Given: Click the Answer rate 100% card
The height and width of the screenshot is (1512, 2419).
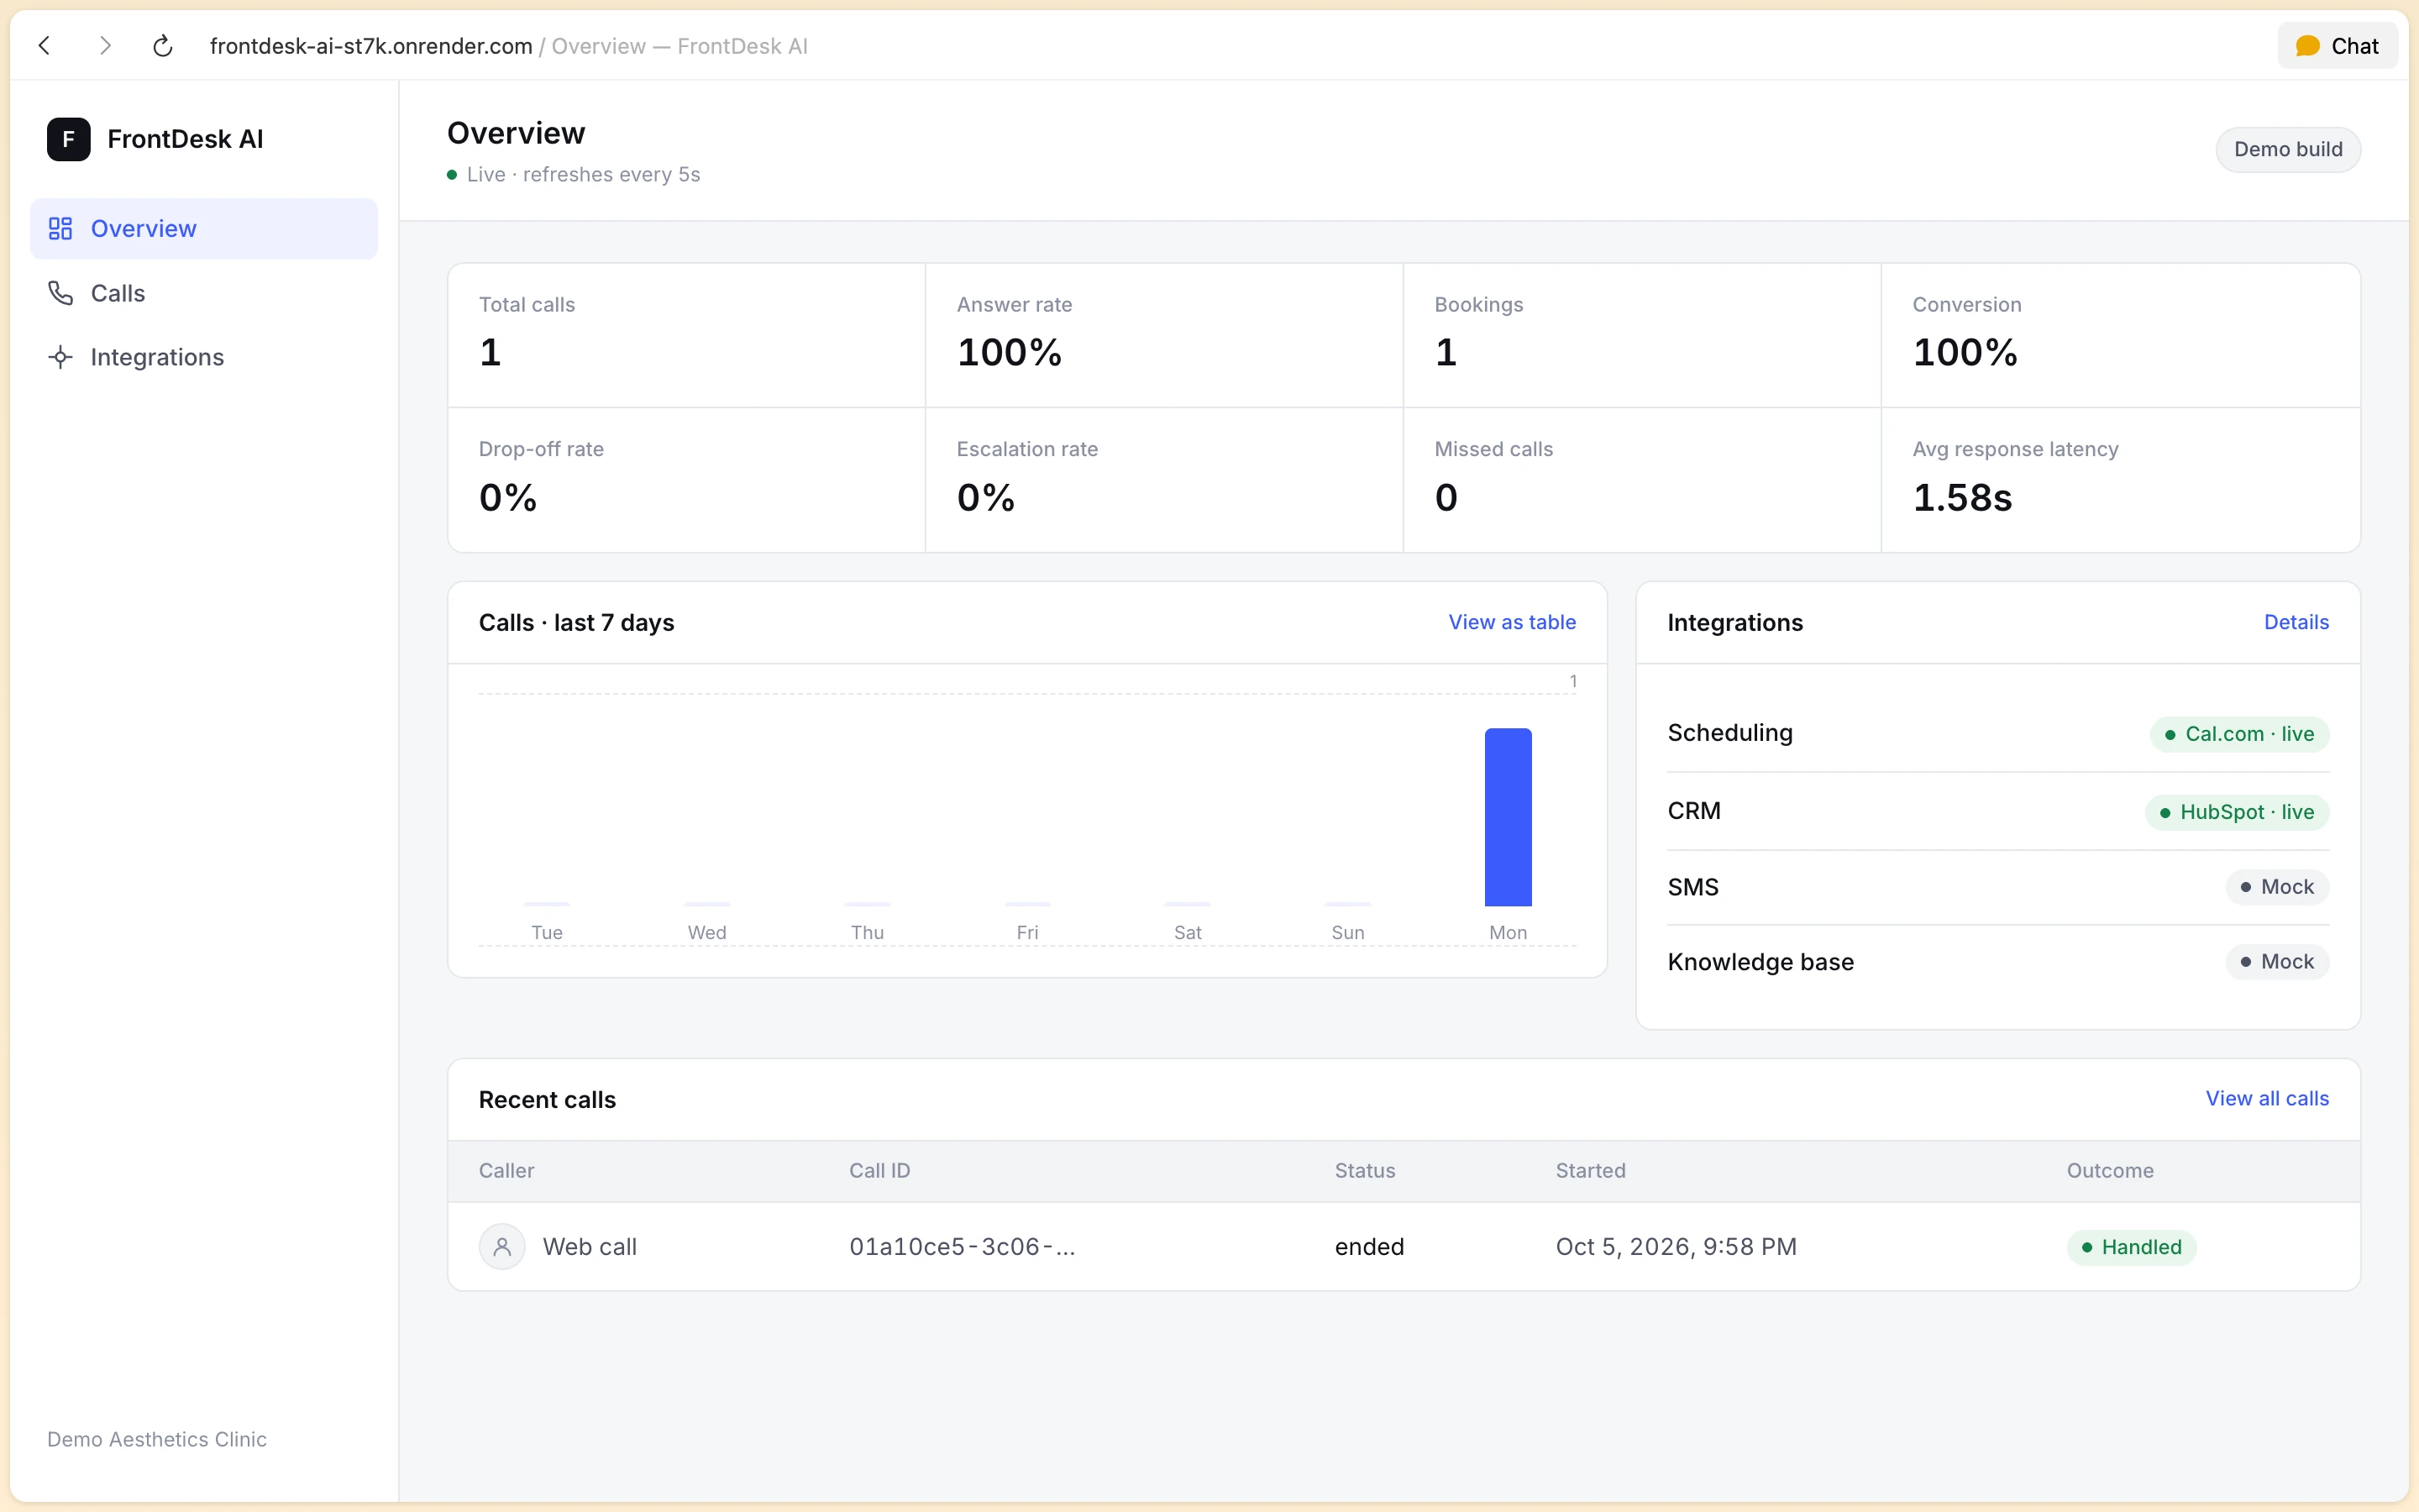Looking at the screenshot, I should pos(1164,336).
